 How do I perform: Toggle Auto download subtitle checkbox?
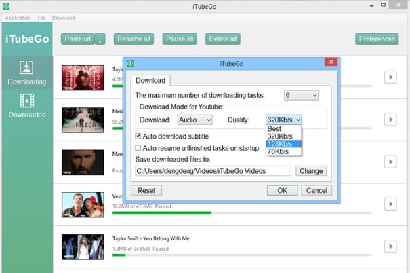[138, 136]
